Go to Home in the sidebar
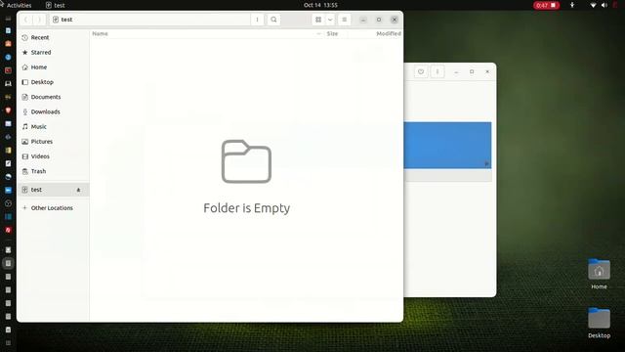Viewport: 625px width, 352px height. (x=54, y=67)
